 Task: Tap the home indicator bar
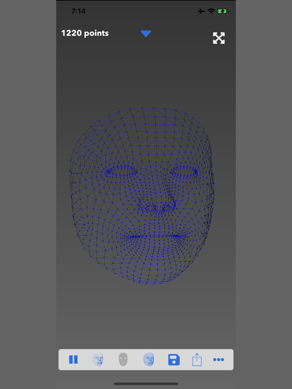tap(146, 383)
